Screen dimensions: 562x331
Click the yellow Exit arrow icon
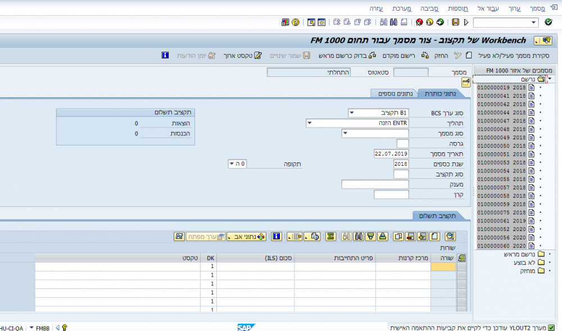(430, 22)
